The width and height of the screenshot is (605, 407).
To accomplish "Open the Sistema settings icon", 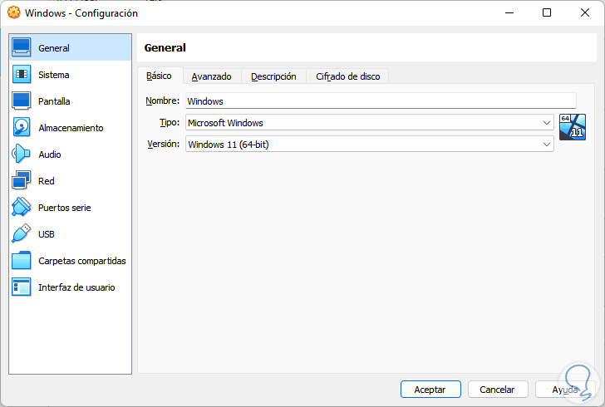I will tap(22, 75).
